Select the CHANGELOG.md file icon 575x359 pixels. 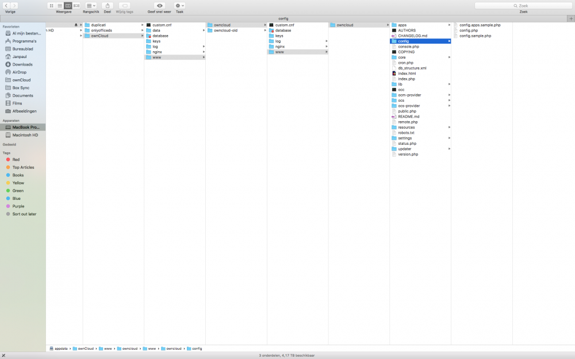[x=394, y=36]
